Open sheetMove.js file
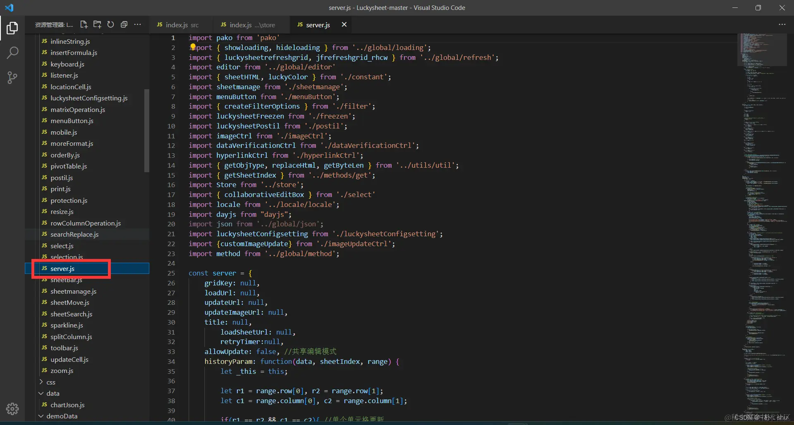This screenshot has height=425, width=794. 69,302
